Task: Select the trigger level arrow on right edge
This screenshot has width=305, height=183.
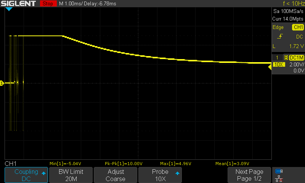Action: coord(270,67)
